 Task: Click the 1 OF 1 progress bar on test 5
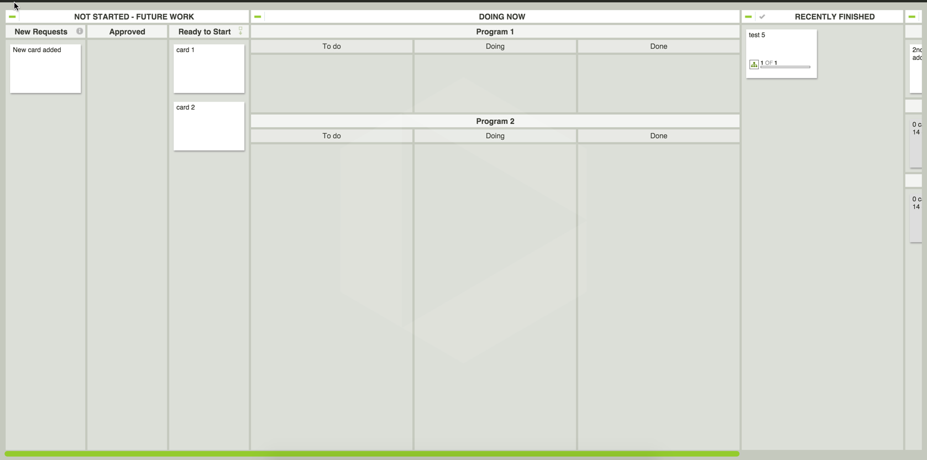click(x=785, y=67)
